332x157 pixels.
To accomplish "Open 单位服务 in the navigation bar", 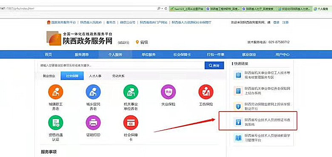I will [149, 54].
